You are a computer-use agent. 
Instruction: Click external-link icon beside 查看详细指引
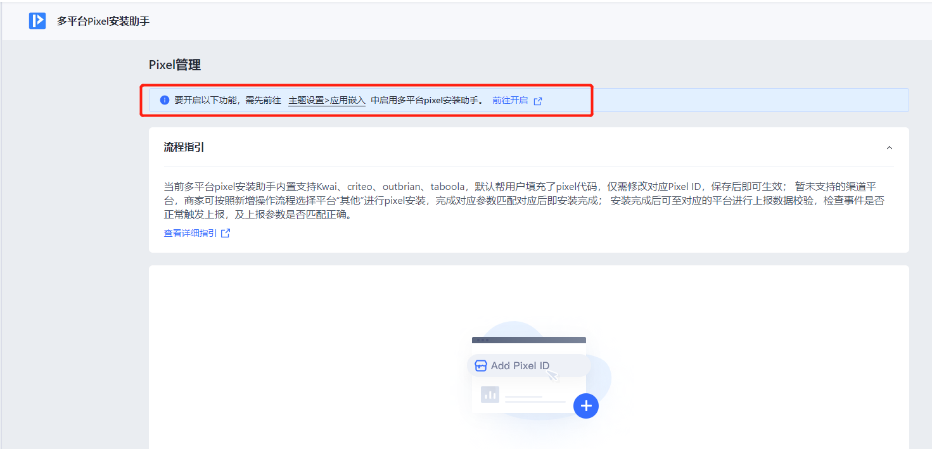click(225, 233)
